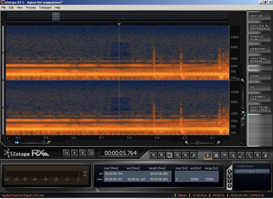Image resolution: width=273 pixels, height=199 pixels.
Task: Open the Declick & Decrackle module
Action: click(260, 27)
